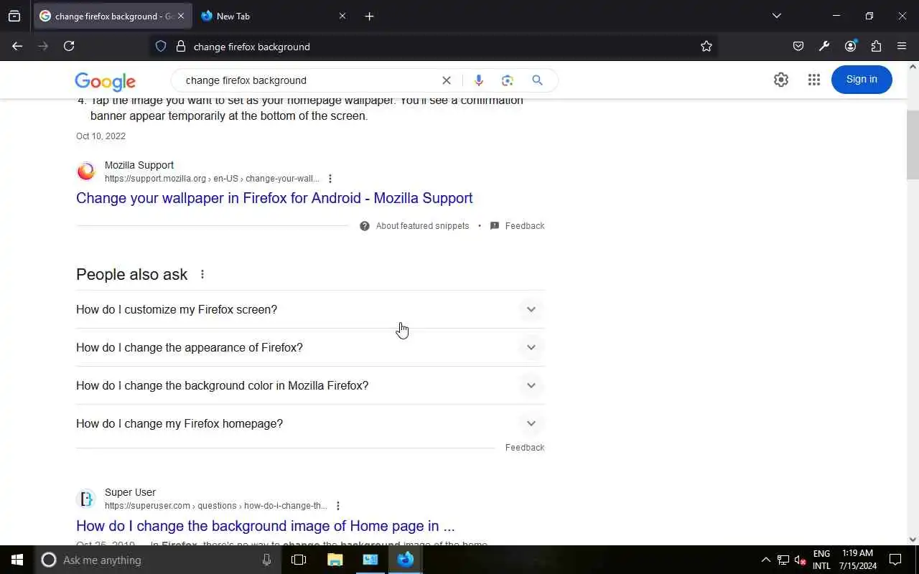Click the network tray icon

(783, 560)
